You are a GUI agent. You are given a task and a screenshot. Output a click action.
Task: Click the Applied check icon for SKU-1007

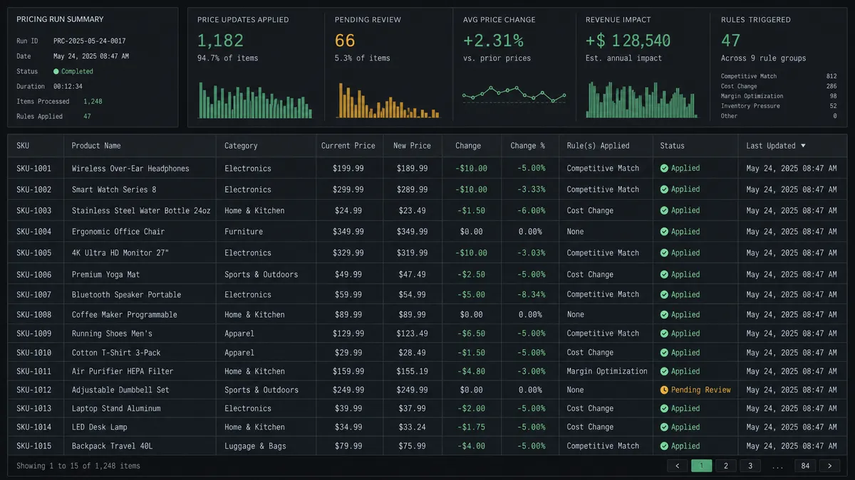[664, 294]
